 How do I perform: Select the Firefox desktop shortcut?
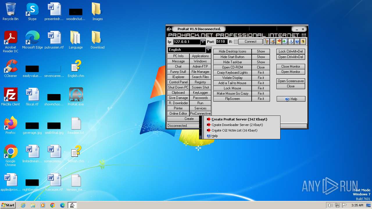click(10, 126)
